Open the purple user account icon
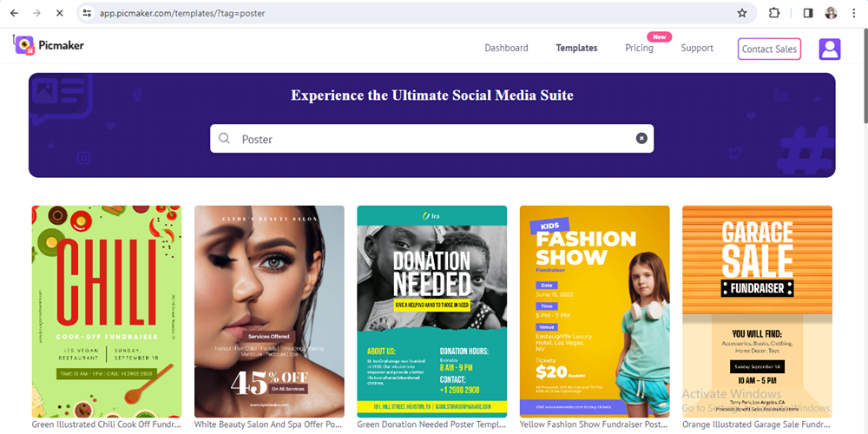This screenshot has height=434, width=868. tap(829, 49)
